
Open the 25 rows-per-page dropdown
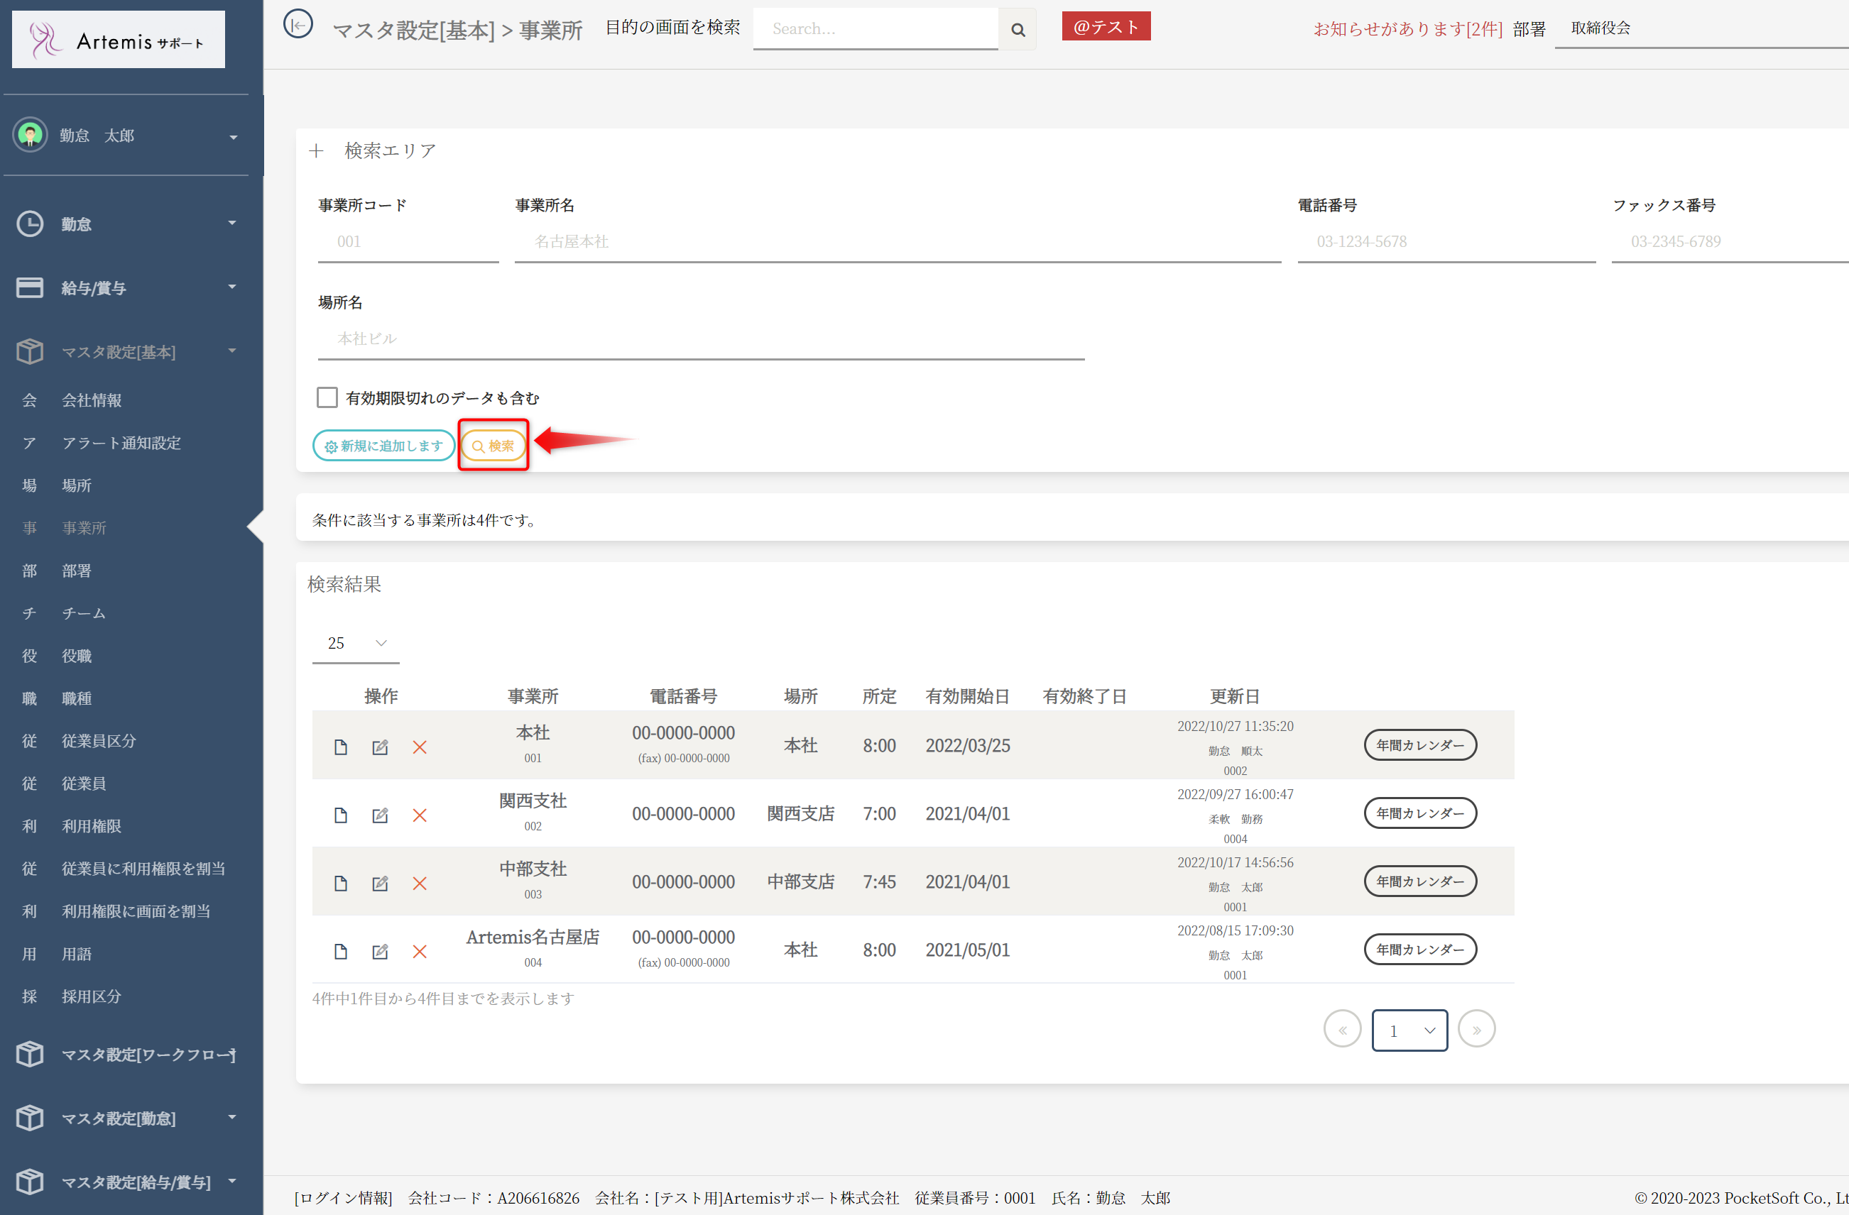(x=356, y=643)
